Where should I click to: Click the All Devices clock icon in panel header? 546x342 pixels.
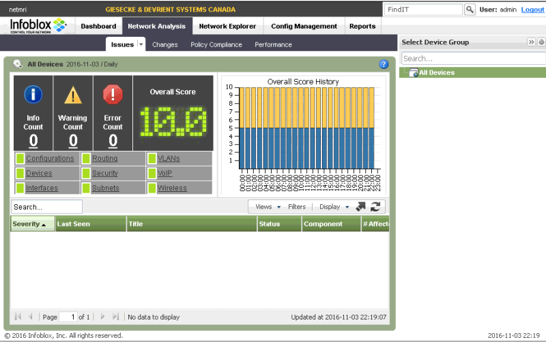click(18, 64)
